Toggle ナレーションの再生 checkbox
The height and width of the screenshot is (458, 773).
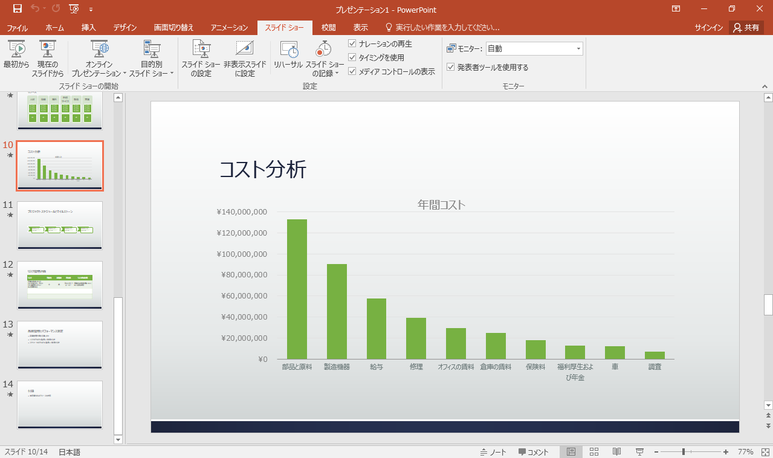pos(352,44)
